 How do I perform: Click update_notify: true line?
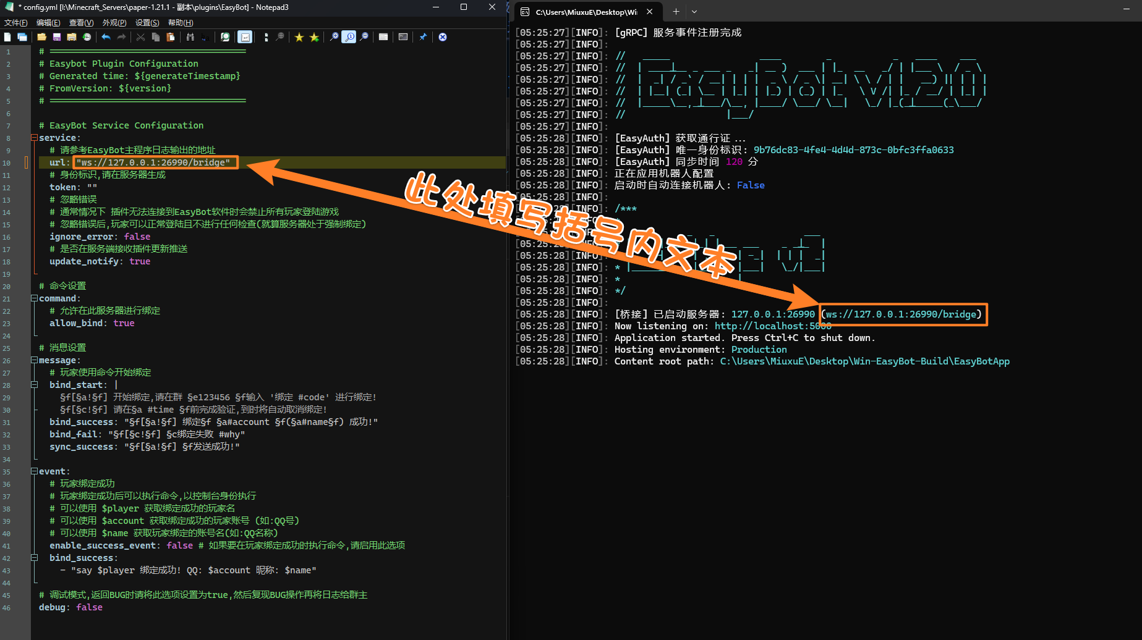click(x=100, y=261)
